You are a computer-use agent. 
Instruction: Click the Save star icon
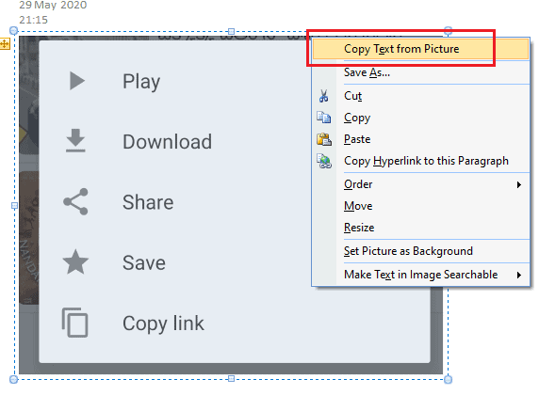click(x=75, y=262)
